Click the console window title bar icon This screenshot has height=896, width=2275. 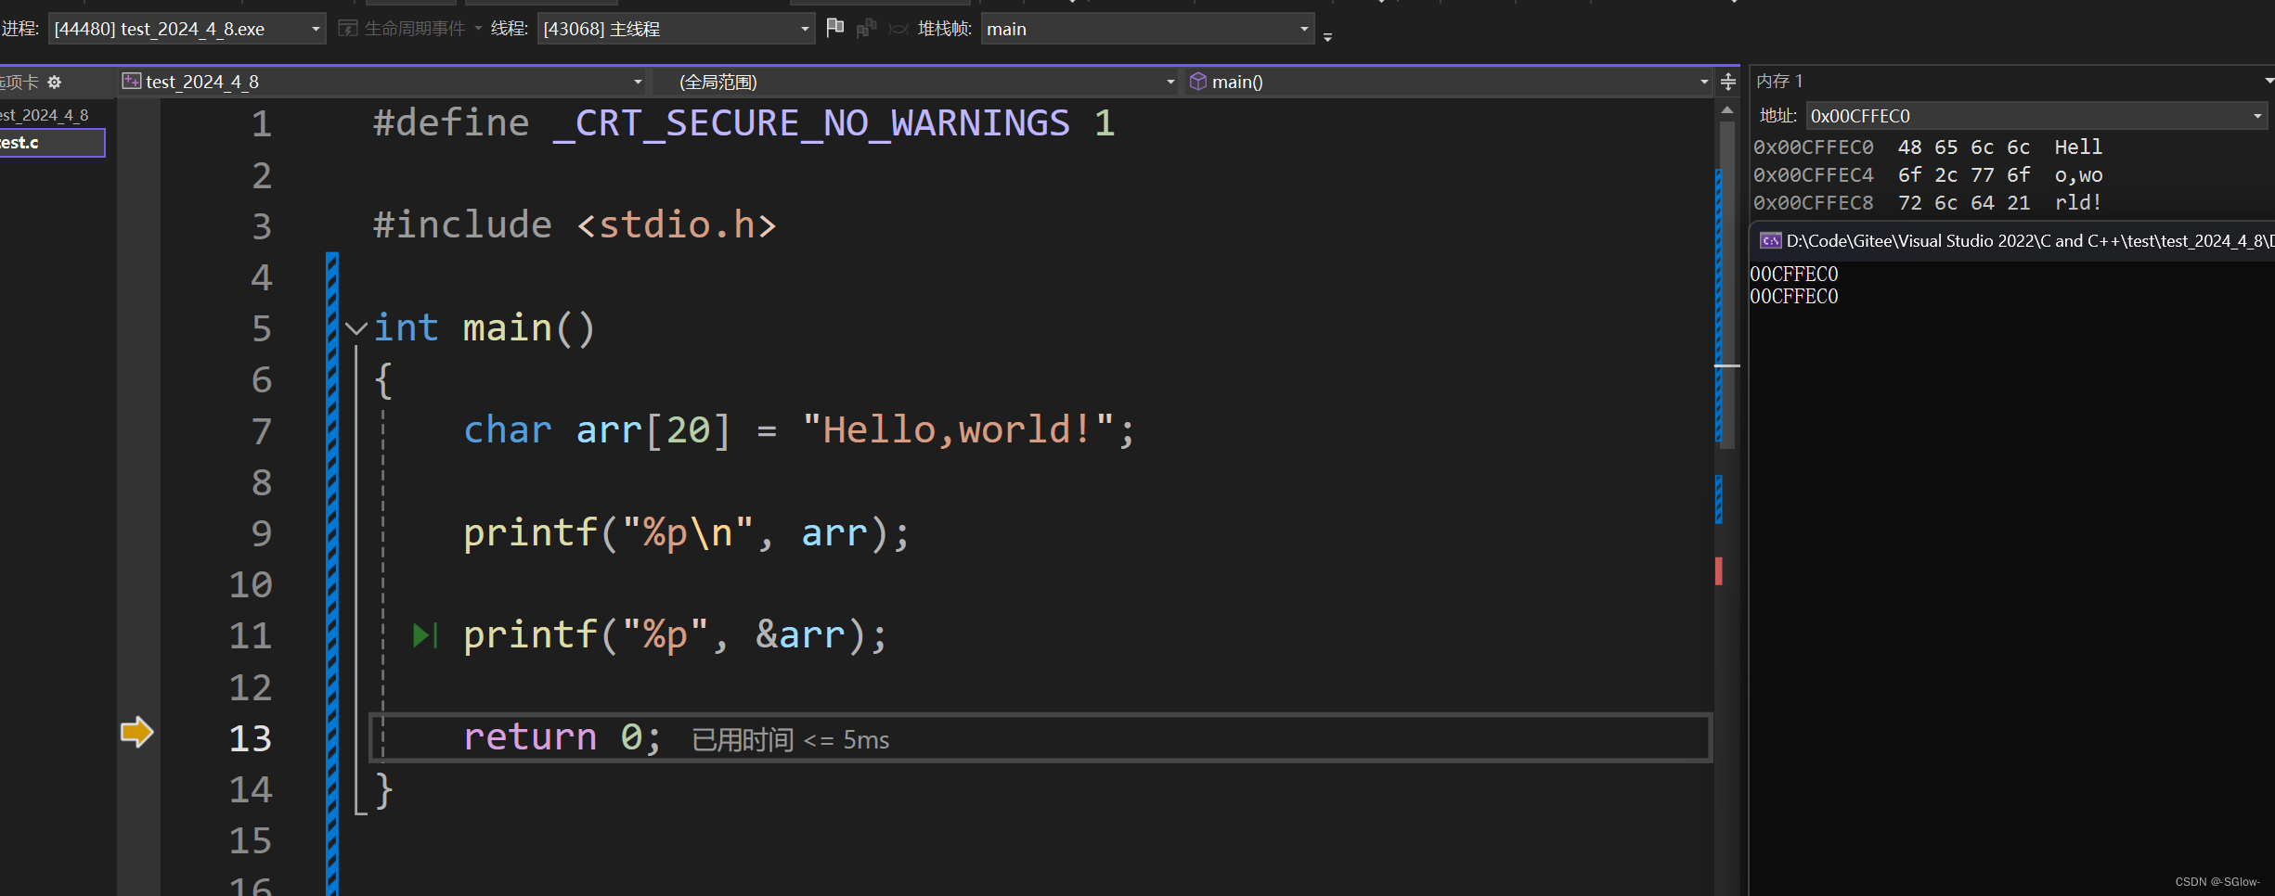coord(1770,241)
